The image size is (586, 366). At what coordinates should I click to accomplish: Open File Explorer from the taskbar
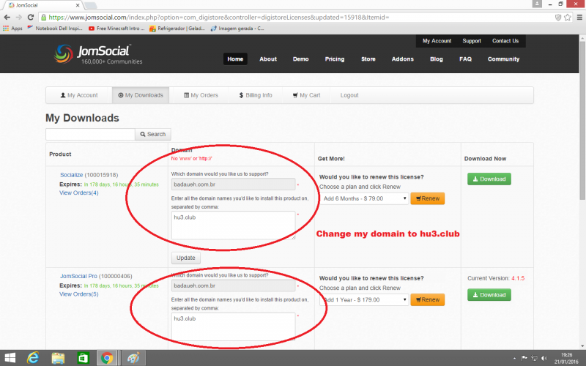click(58, 358)
